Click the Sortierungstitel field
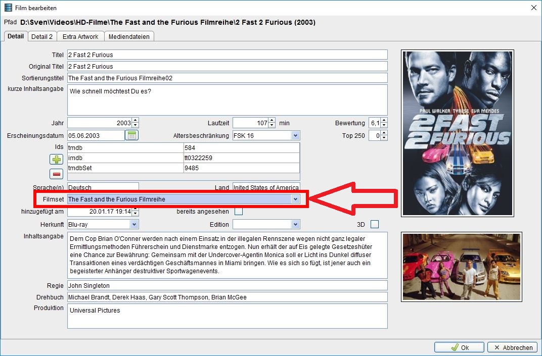Screen dimensions: 542x356 [228, 78]
